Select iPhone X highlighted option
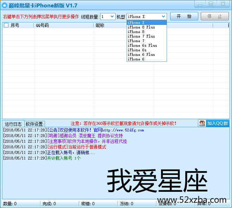This screenshot has height=208, width=232. (136, 22)
